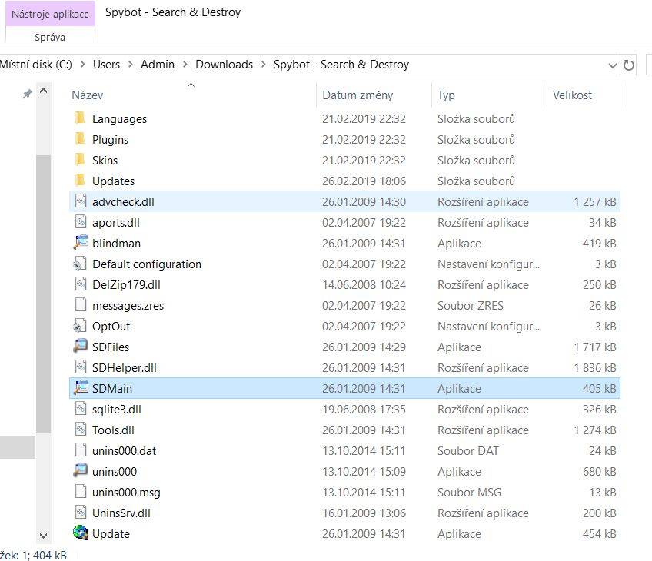Click the SDFiles application icon
Image resolution: width=652 pixels, height=561 pixels.
pyautogui.click(x=81, y=347)
